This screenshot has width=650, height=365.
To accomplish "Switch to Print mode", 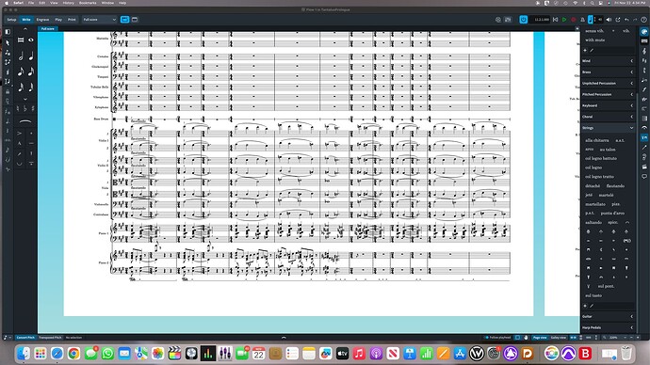I will (72, 20).
